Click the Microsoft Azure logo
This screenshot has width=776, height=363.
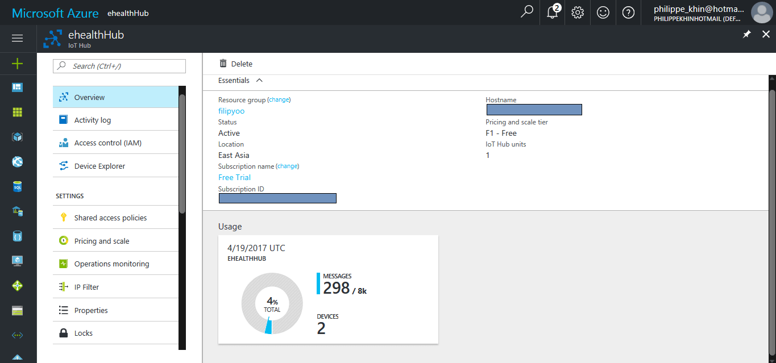[55, 13]
